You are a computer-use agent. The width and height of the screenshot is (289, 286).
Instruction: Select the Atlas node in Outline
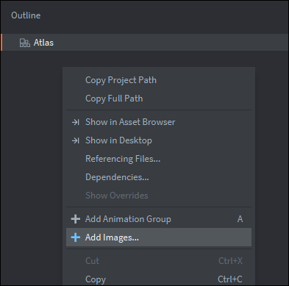(x=145, y=43)
